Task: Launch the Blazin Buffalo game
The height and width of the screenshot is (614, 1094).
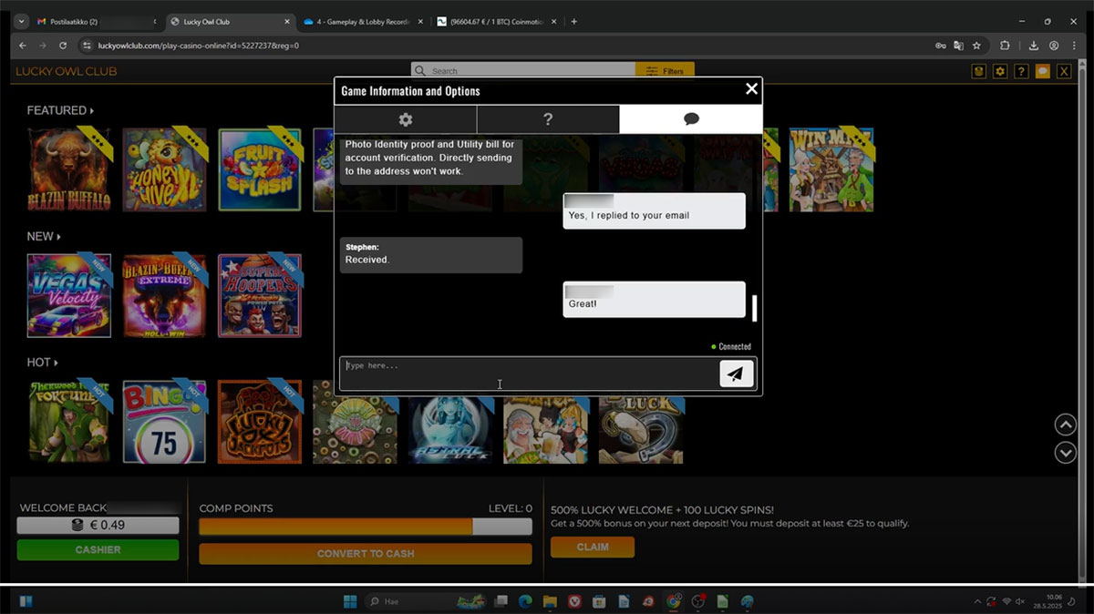Action: (69, 169)
